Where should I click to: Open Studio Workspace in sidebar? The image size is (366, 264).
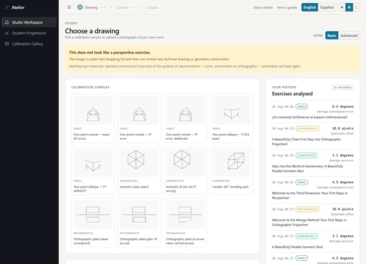(x=30, y=22)
